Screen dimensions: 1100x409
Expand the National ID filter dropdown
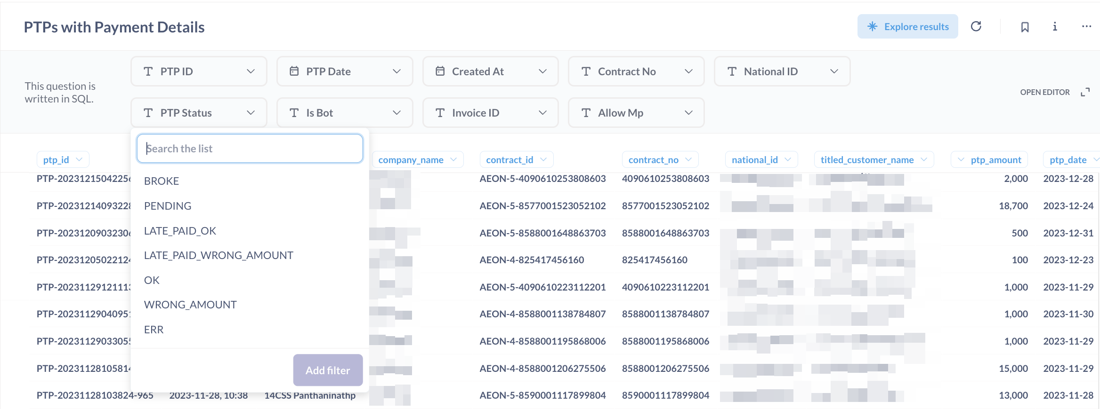click(782, 71)
